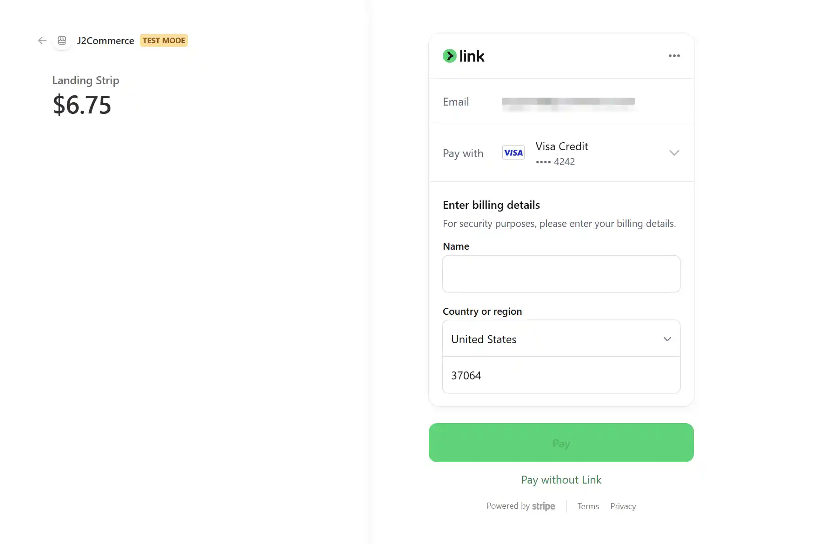Open the three-dot options menu

click(x=674, y=56)
